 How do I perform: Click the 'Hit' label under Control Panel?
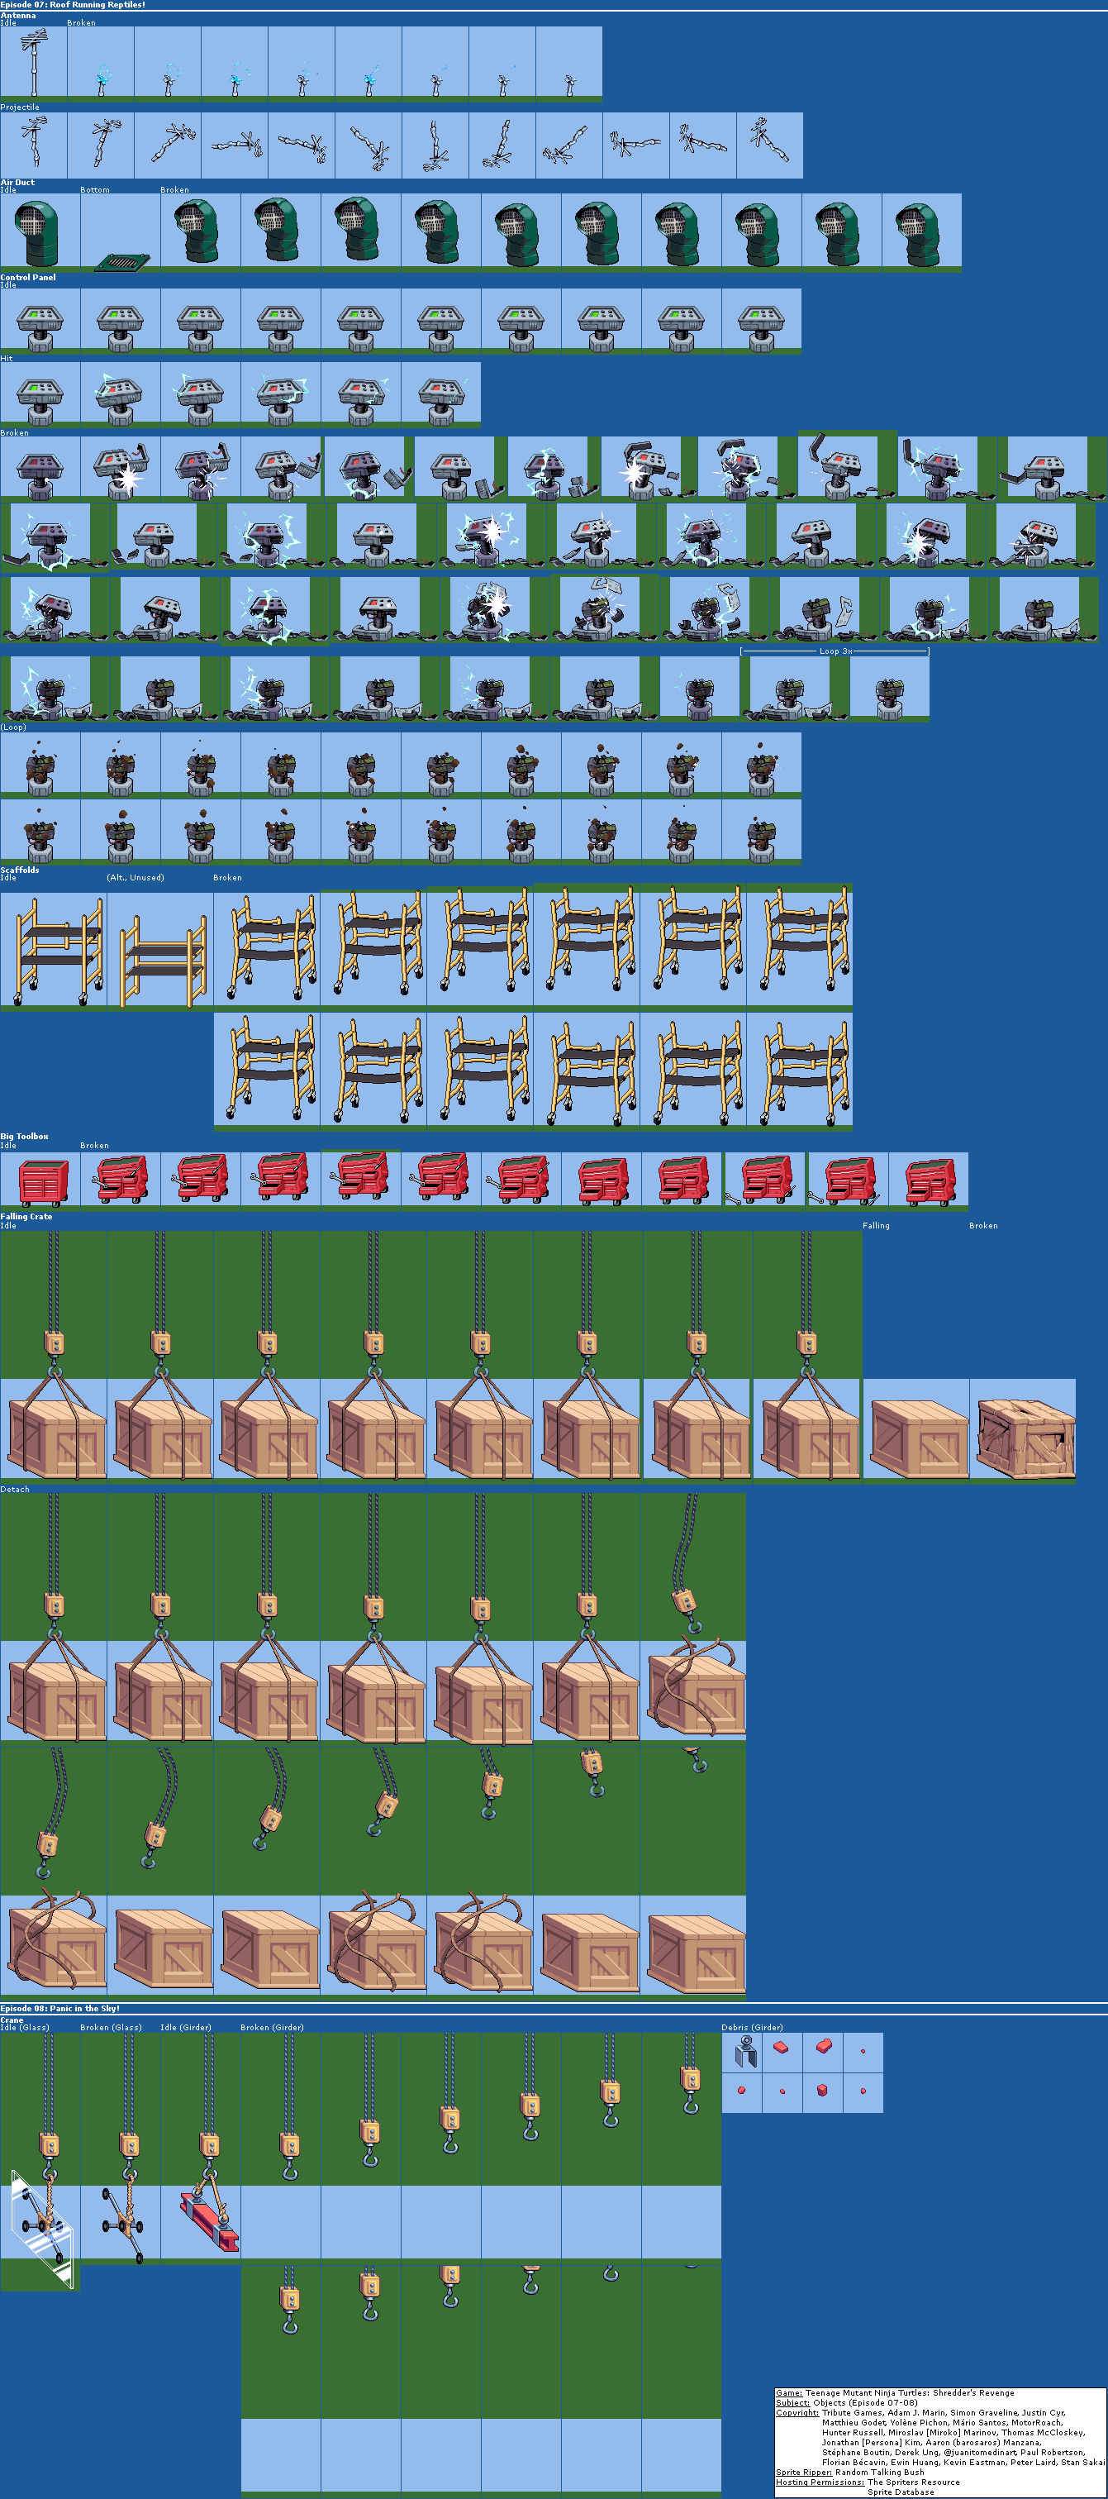(x=7, y=359)
